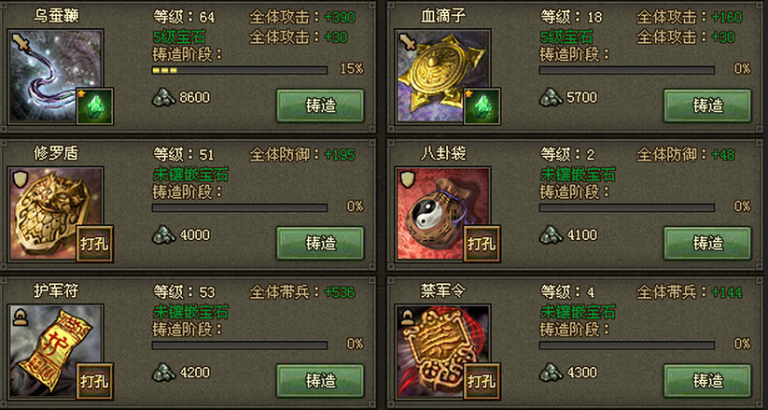768x410 pixels.
Task: Click the 打孔 socket icon on 八卦袋
Action: click(482, 244)
